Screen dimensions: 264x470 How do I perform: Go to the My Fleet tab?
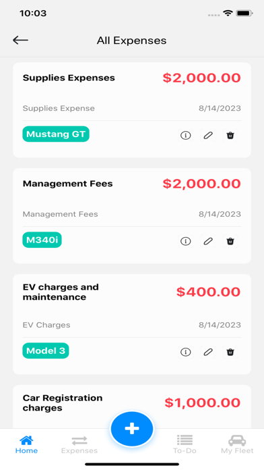pos(237,445)
